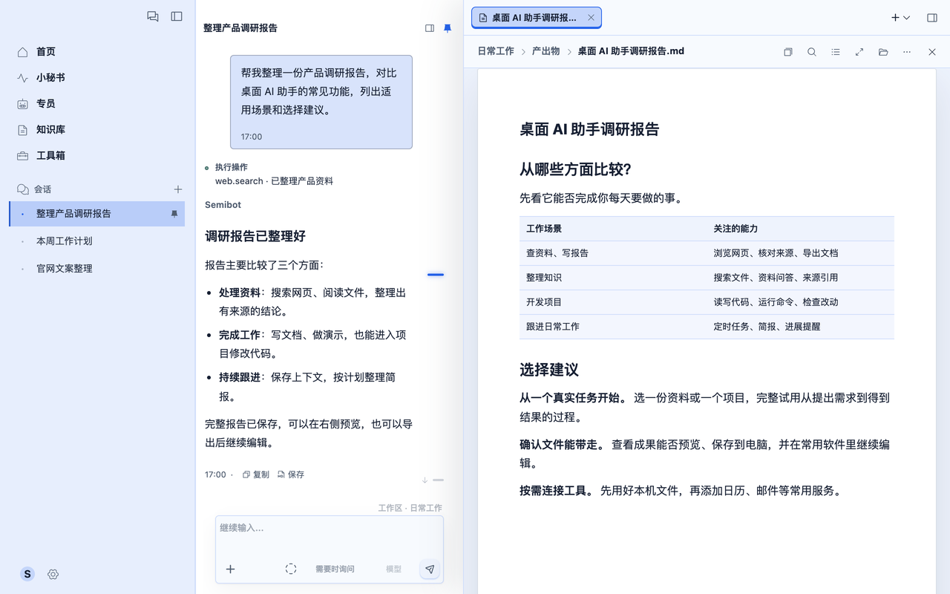This screenshot has height=594, width=950.
Task: Close the 桌面 AI 助手调研报告 tab
Action: [591, 18]
